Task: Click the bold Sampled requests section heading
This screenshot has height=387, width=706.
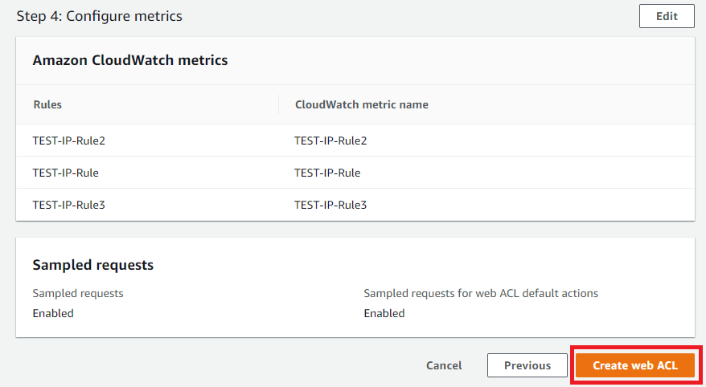Action: (92, 265)
